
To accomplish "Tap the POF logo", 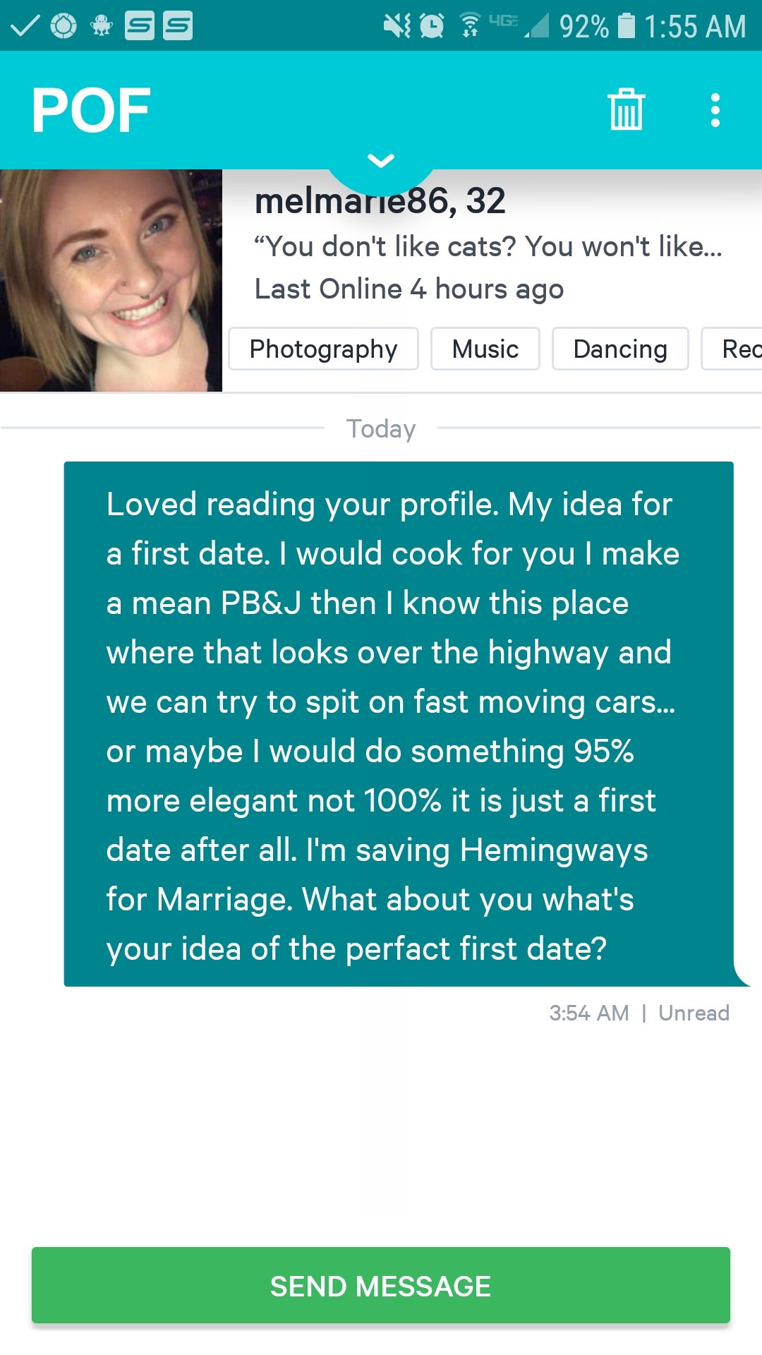I will tap(91, 110).
